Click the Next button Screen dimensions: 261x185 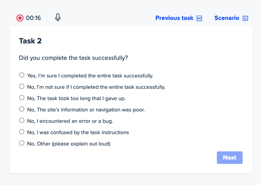click(x=229, y=158)
